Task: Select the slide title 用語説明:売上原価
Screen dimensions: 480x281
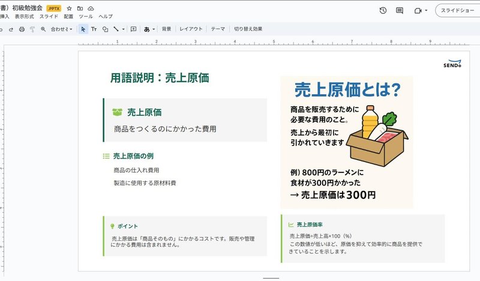Action: point(160,77)
